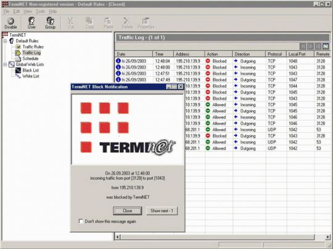Select the TermiNET root tree icon
333x249 pixels.
click(x=5, y=35)
